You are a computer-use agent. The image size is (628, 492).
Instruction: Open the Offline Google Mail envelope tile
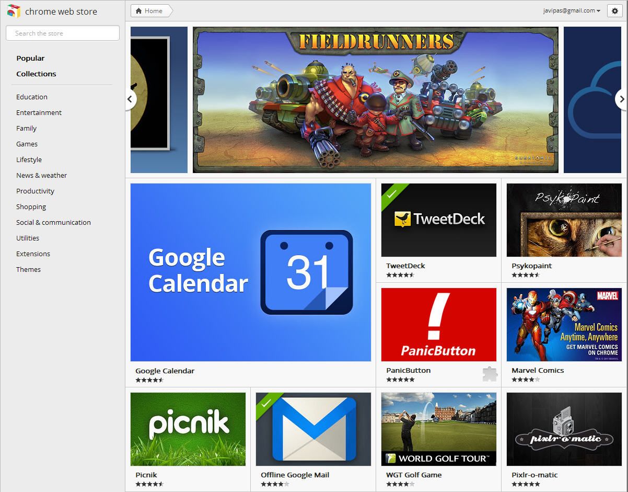pyautogui.click(x=313, y=429)
